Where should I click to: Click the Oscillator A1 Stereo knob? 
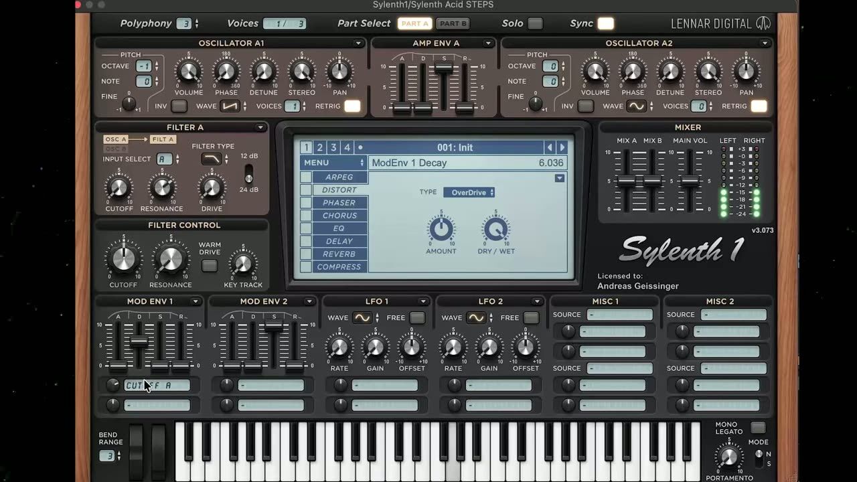[x=301, y=71]
